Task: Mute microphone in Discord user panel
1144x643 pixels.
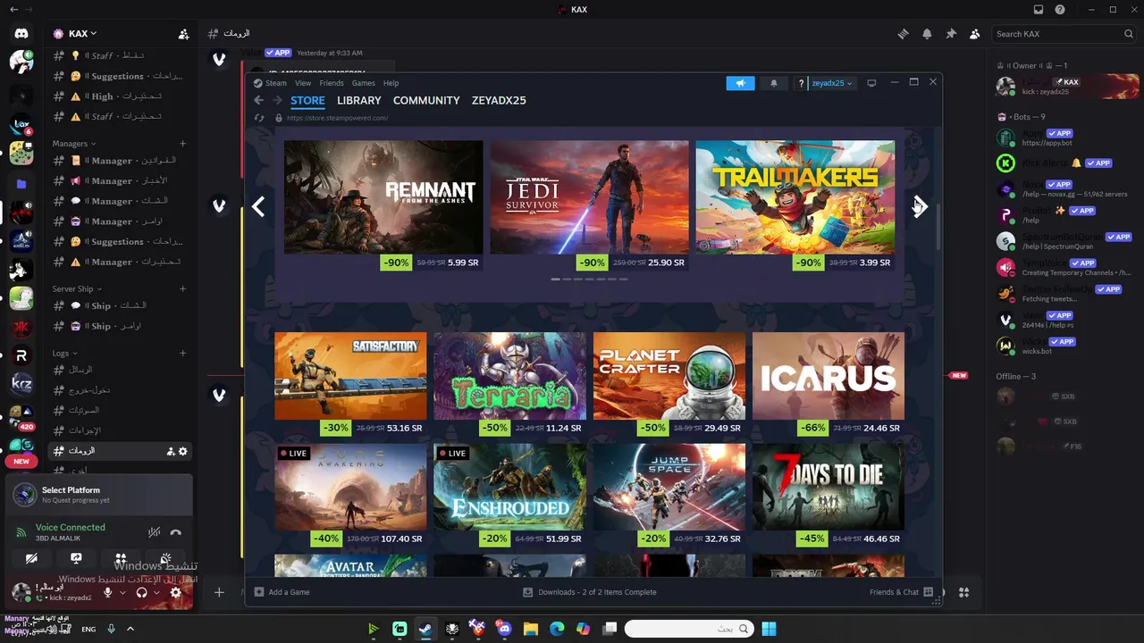Action: click(x=108, y=592)
